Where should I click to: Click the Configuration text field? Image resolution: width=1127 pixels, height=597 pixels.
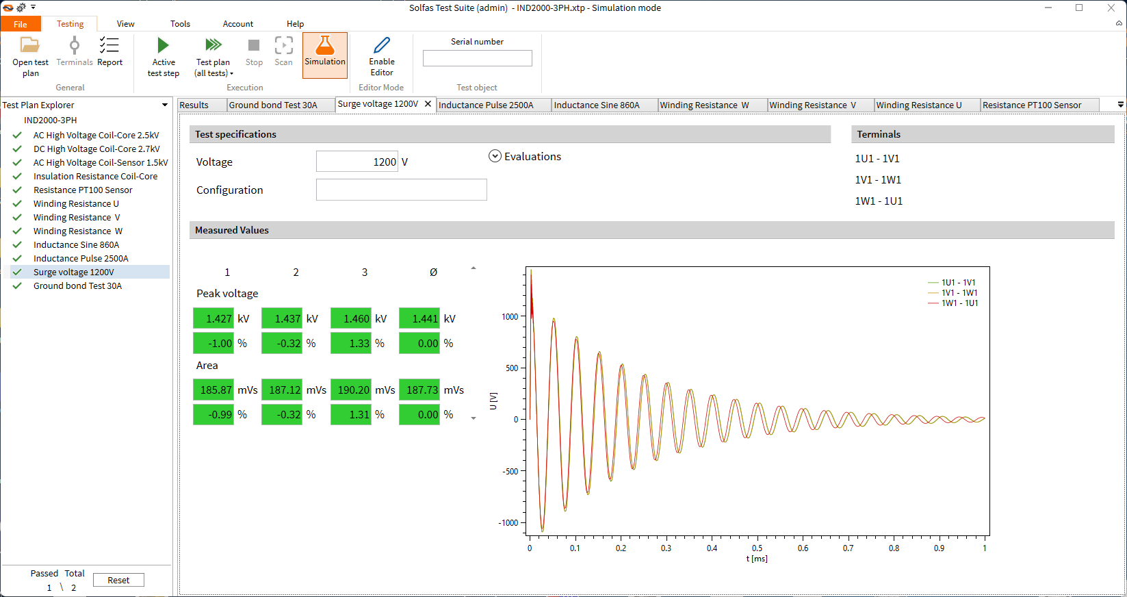click(x=401, y=190)
